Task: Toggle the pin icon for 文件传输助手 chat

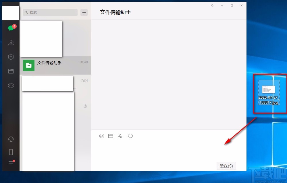Action: (x=212, y=5)
